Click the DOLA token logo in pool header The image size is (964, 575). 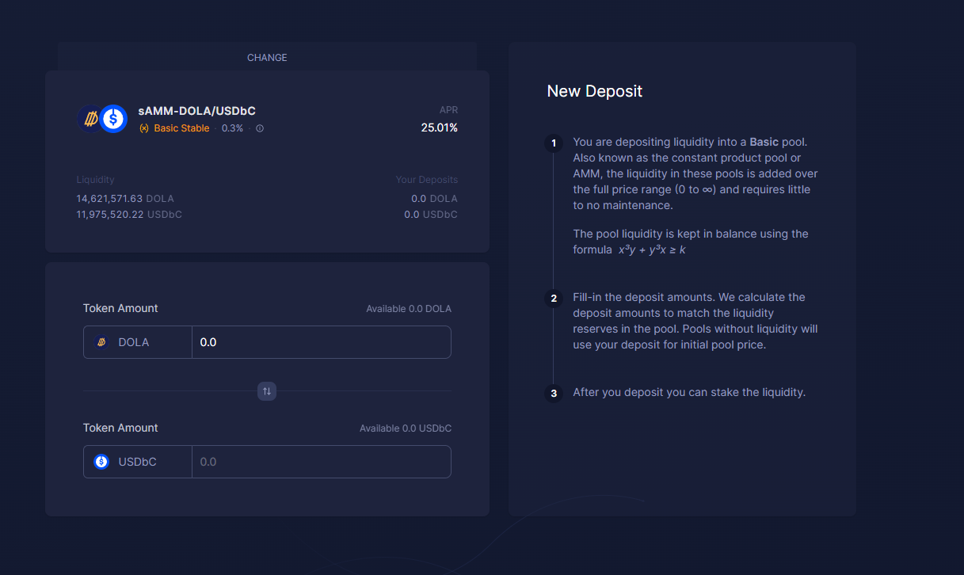(89, 119)
